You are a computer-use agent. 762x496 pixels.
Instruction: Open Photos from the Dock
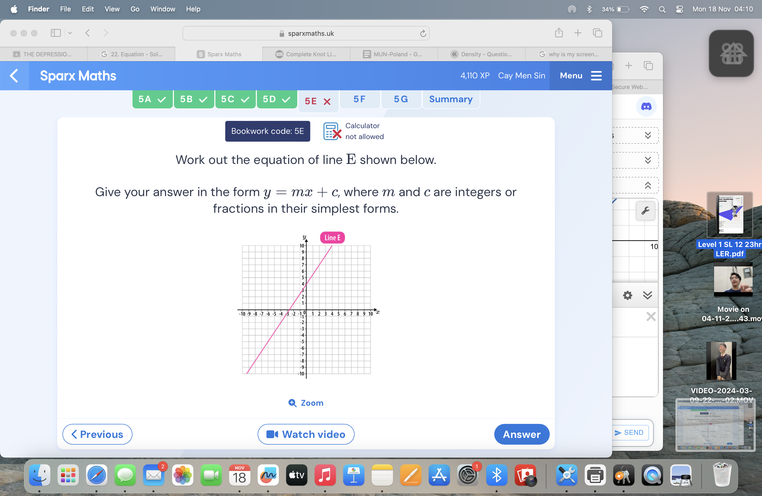click(x=182, y=475)
